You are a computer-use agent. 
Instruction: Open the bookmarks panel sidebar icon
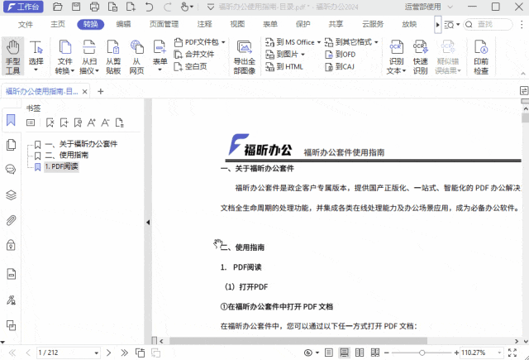[x=11, y=120]
